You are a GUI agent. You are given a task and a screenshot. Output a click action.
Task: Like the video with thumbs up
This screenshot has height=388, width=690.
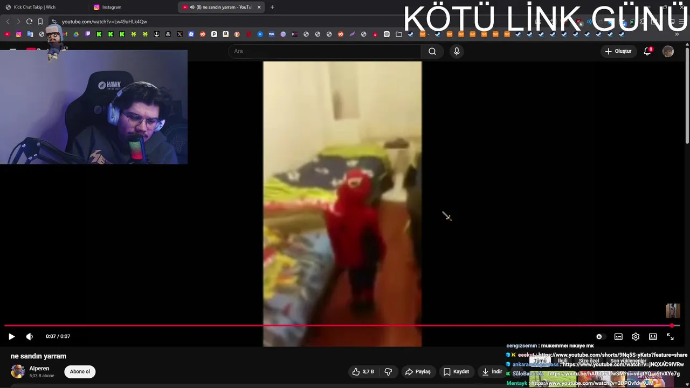363,371
